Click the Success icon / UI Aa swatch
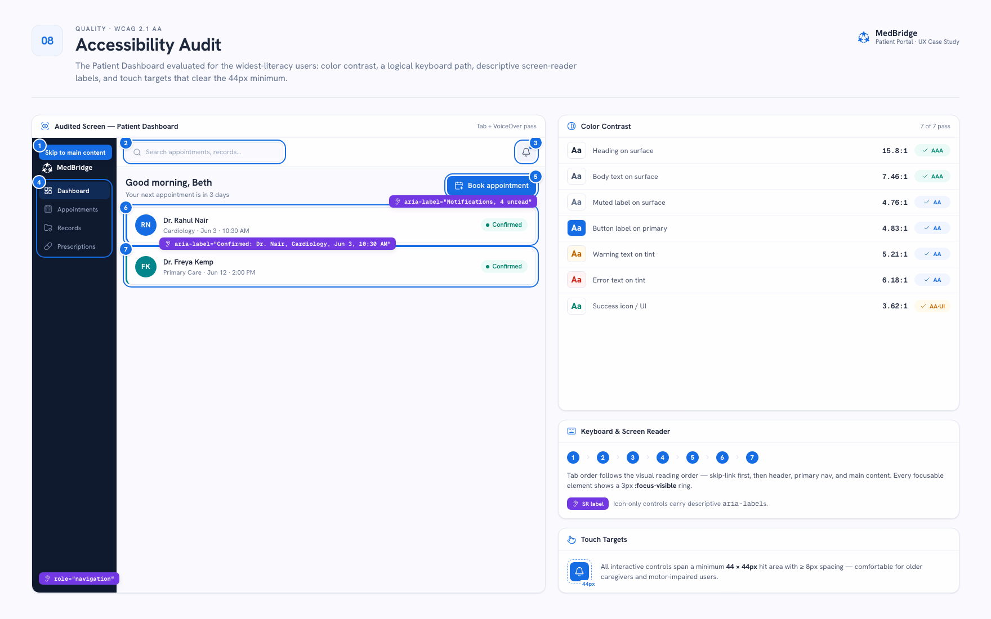This screenshot has width=991, height=619. tap(576, 306)
